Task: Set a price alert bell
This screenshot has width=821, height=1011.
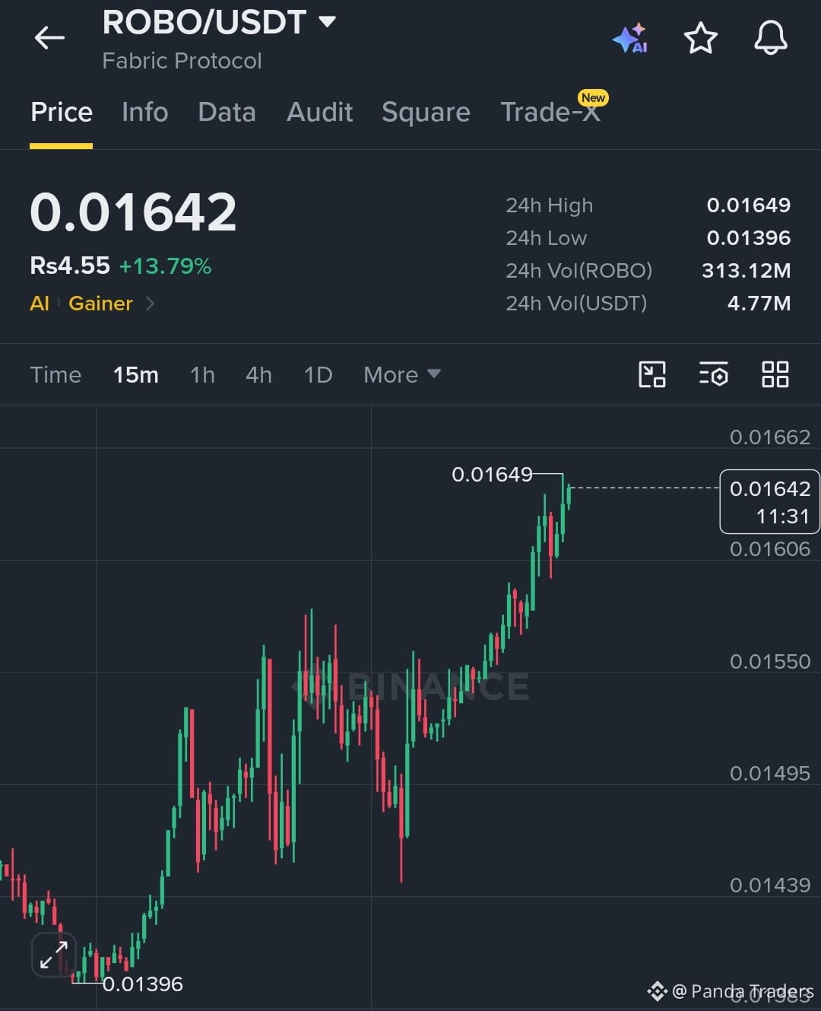Action: pos(770,37)
